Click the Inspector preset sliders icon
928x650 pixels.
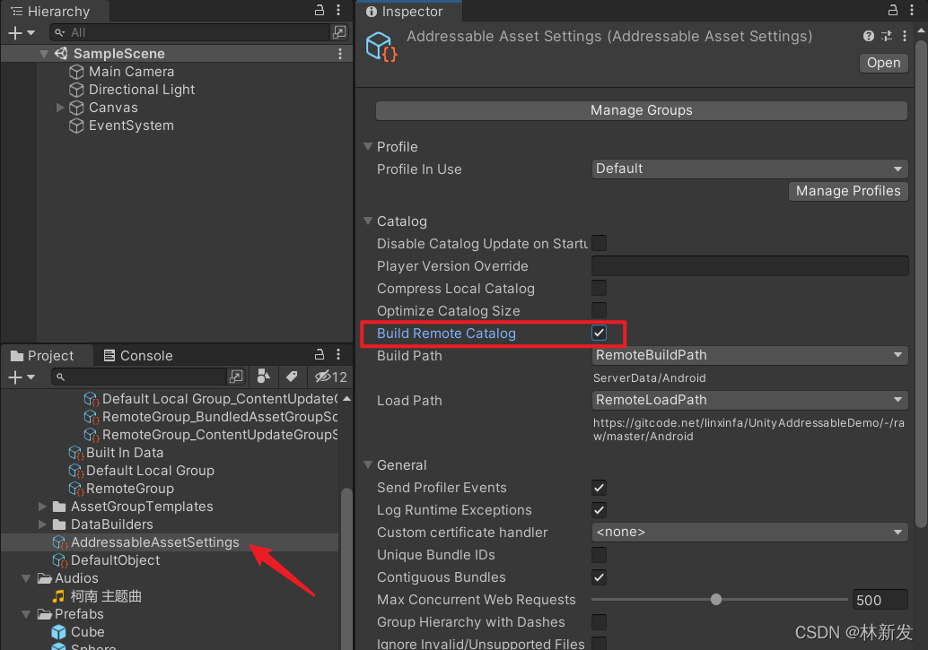[x=887, y=36]
